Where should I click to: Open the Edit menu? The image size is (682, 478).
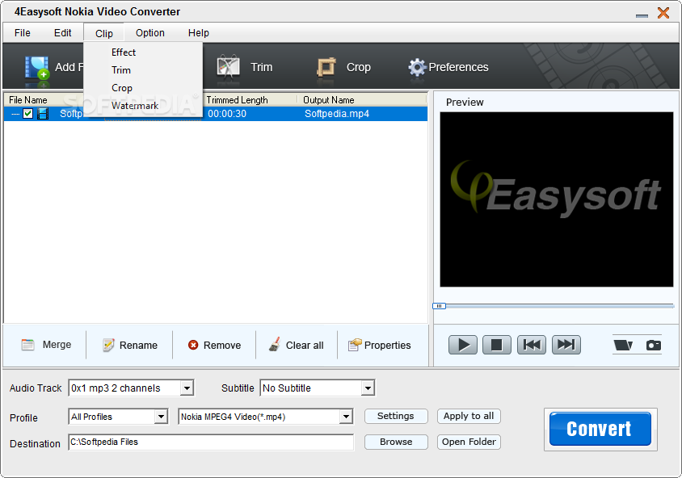pyautogui.click(x=63, y=33)
